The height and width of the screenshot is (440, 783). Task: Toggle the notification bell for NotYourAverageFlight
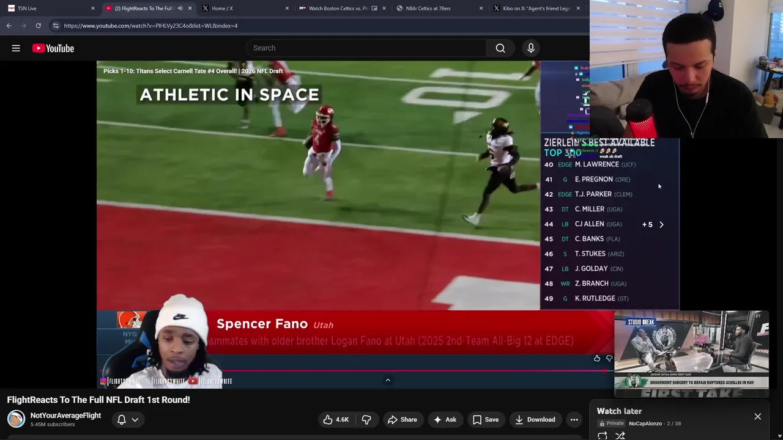122,420
